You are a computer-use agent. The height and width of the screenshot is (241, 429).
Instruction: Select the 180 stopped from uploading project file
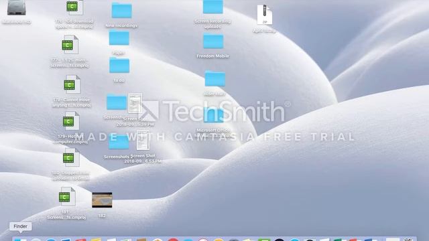(x=70, y=157)
